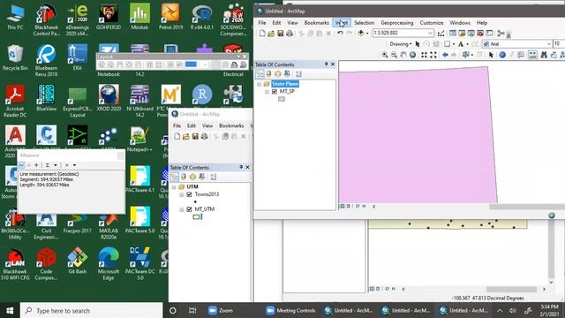Pin the State Plane Table Of Contents
Screen dimensions: 565x318
(x=326, y=64)
